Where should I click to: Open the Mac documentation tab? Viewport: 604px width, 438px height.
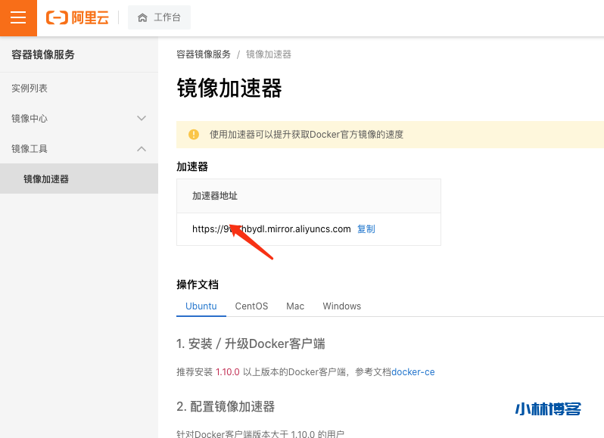[x=295, y=306]
